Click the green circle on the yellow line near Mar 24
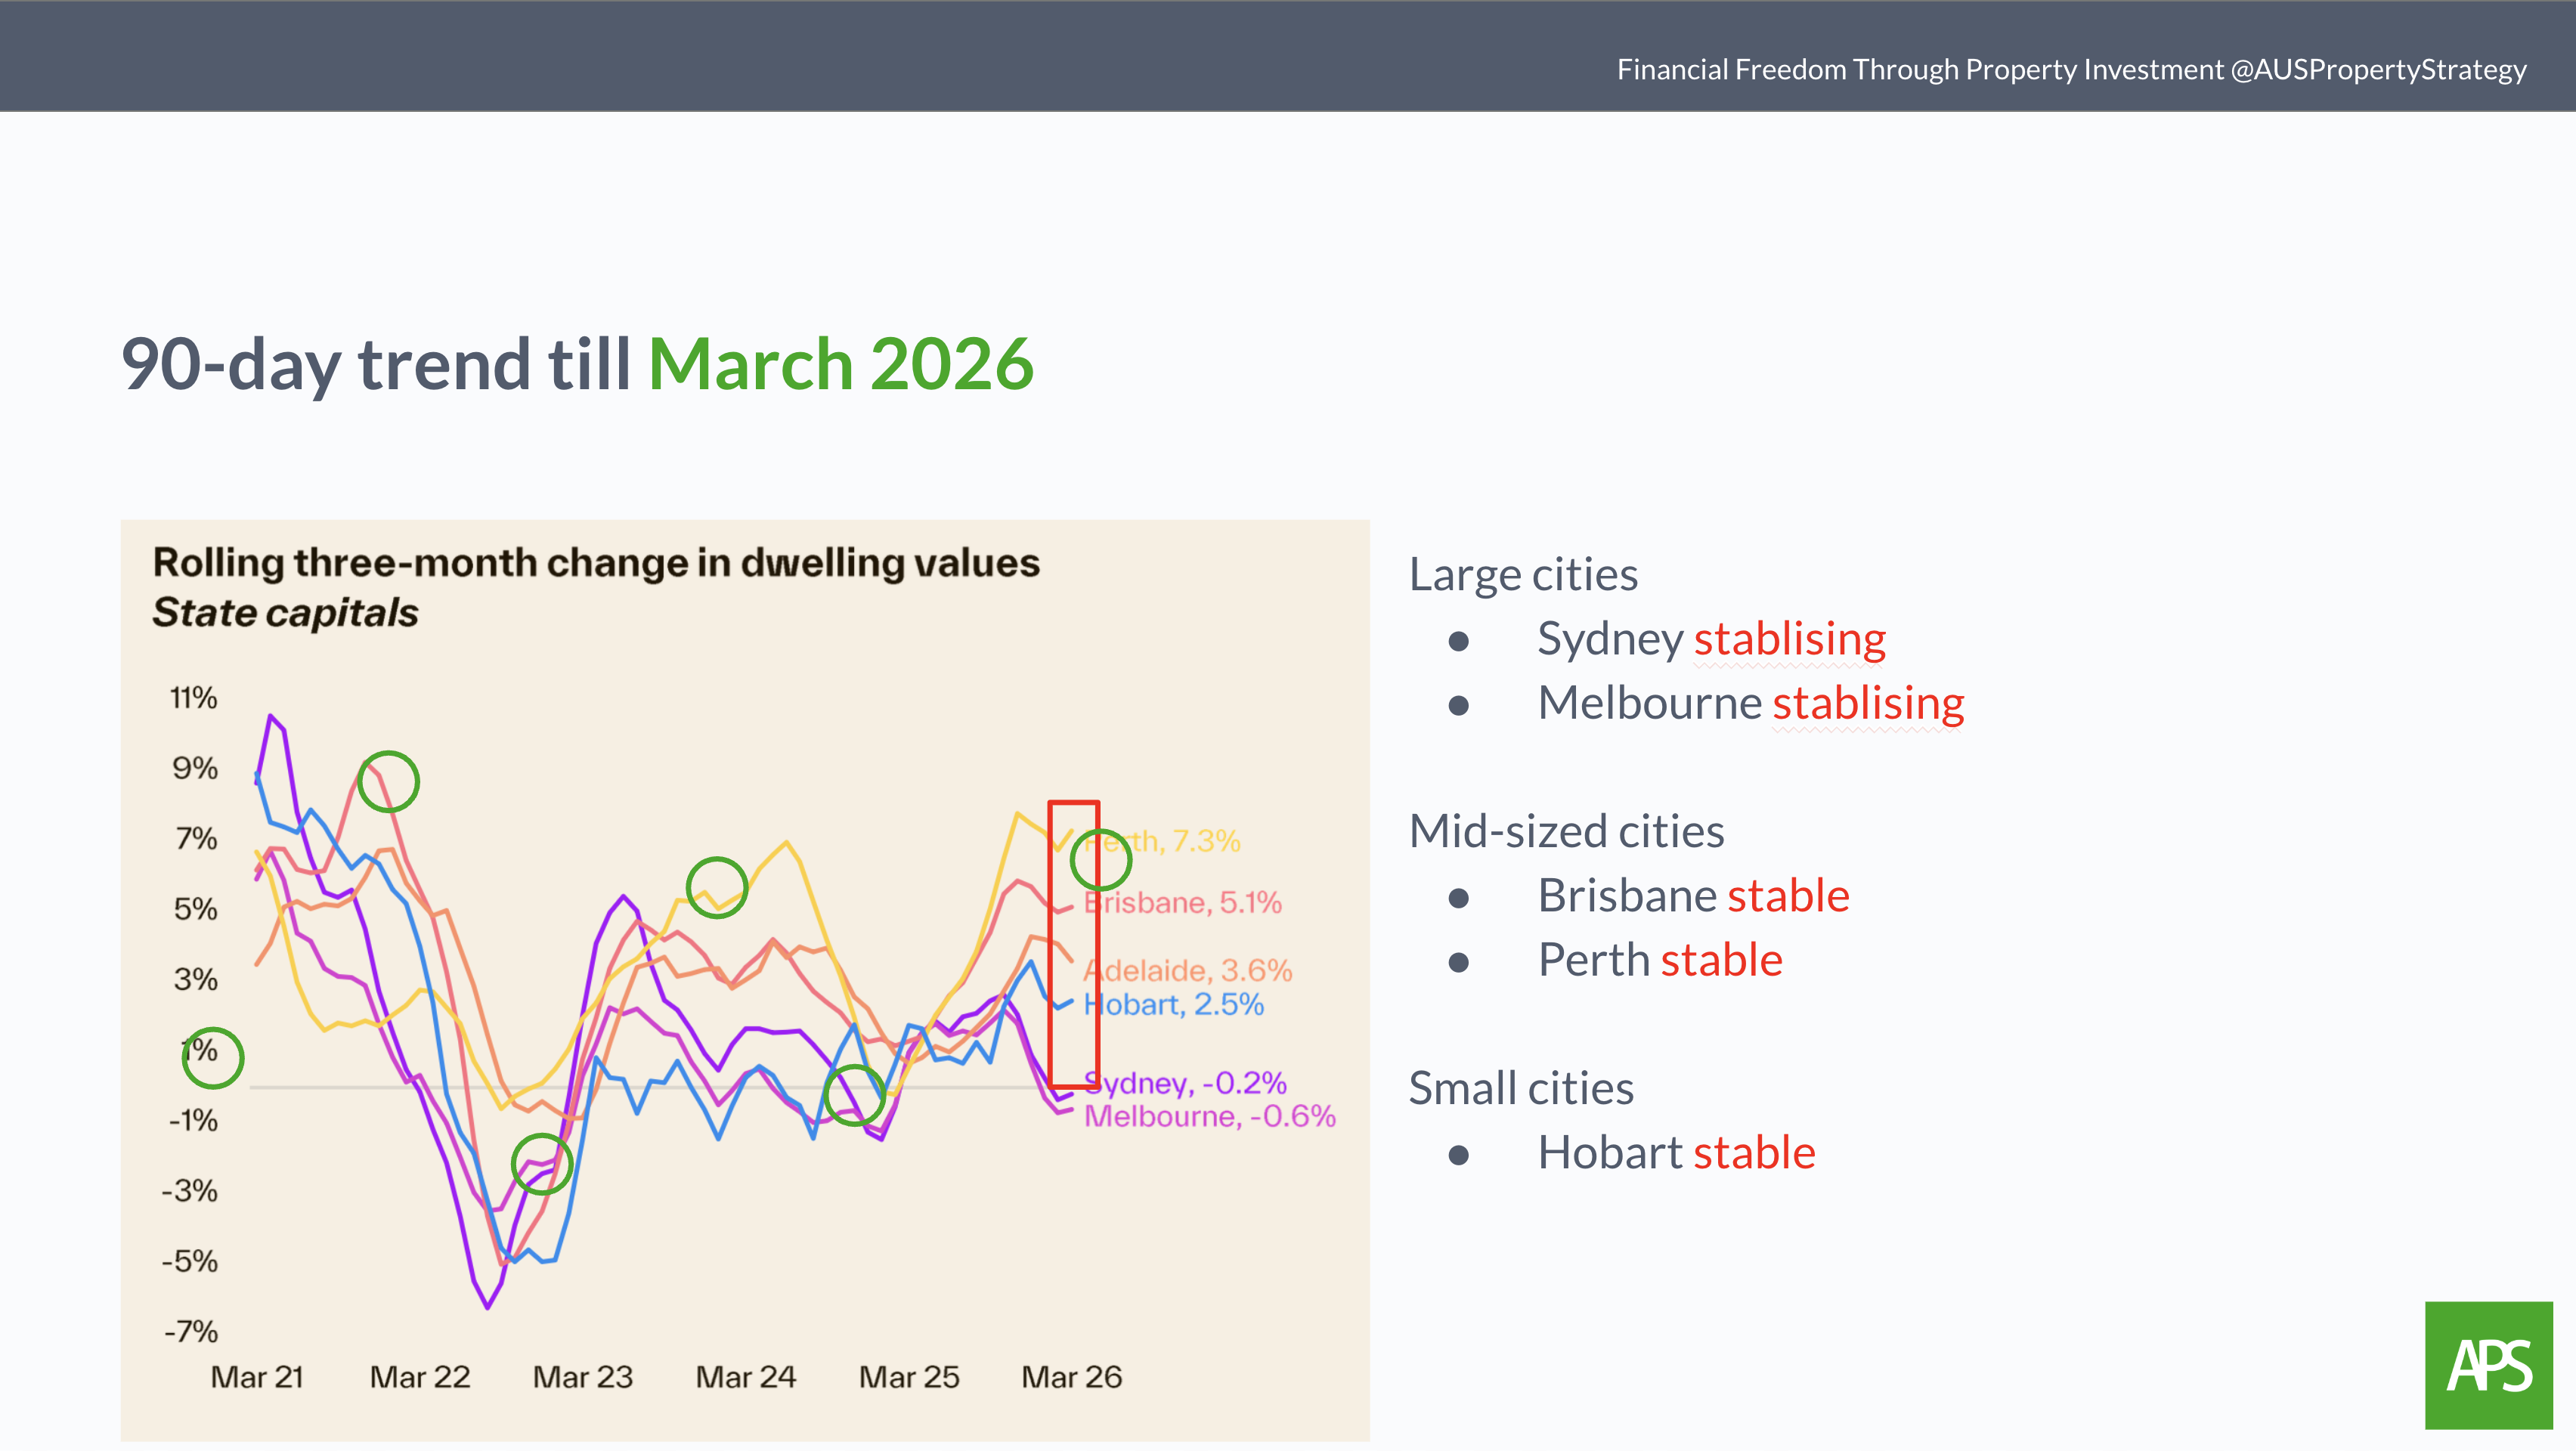 pyautogui.click(x=717, y=887)
